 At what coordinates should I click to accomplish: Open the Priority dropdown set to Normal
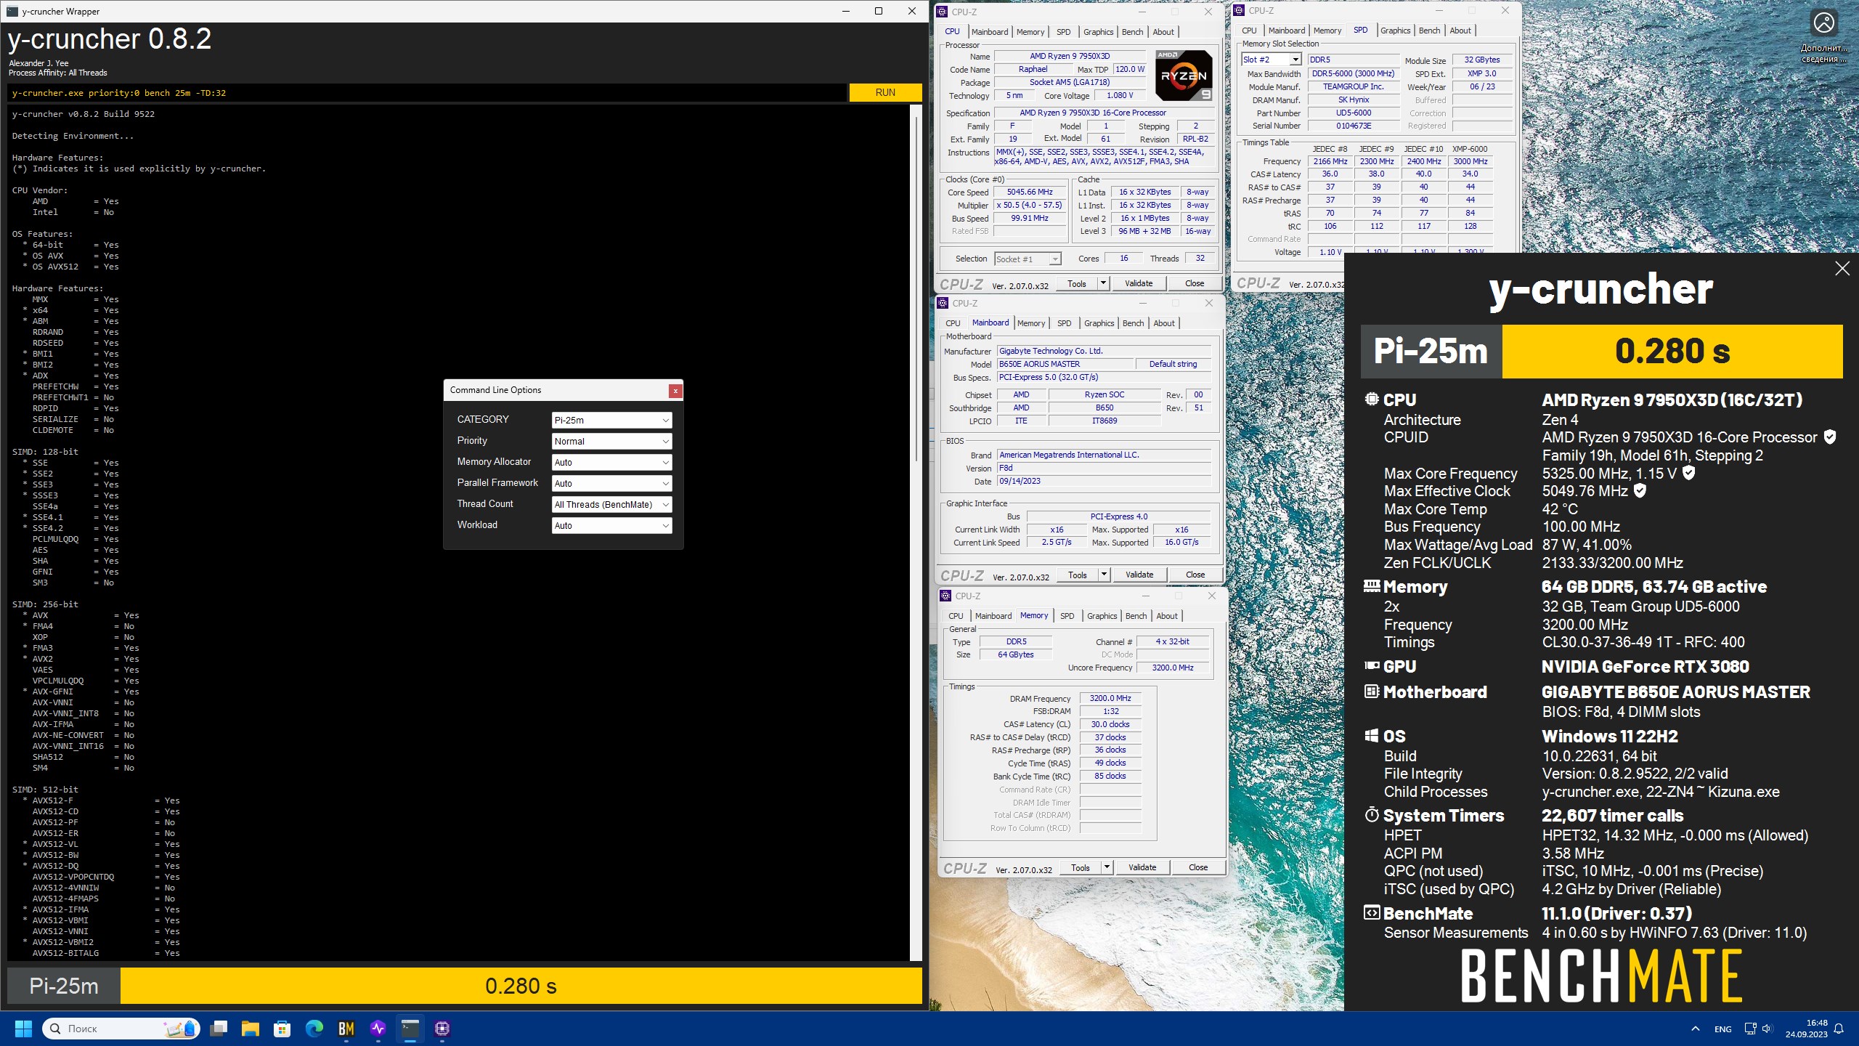point(611,441)
